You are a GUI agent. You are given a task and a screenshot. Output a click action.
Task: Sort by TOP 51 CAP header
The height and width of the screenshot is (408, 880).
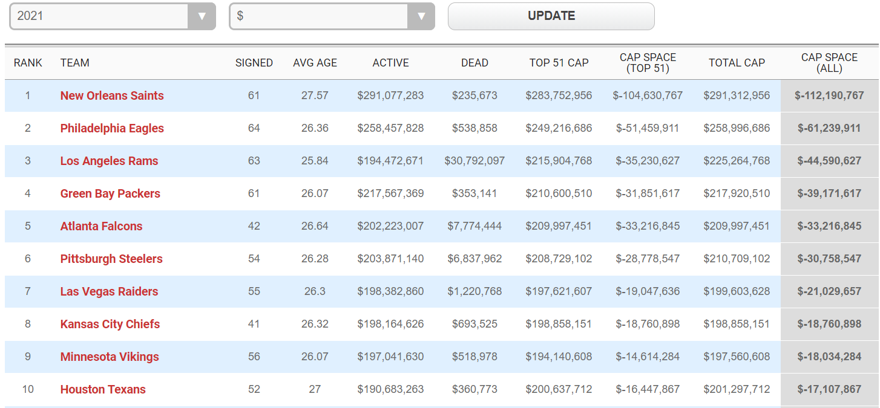pyautogui.click(x=559, y=63)
